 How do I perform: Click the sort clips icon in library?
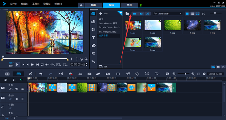[x=203, y=14]
